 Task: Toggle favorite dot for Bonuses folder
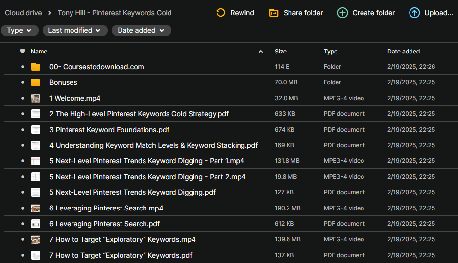point(23,82)
